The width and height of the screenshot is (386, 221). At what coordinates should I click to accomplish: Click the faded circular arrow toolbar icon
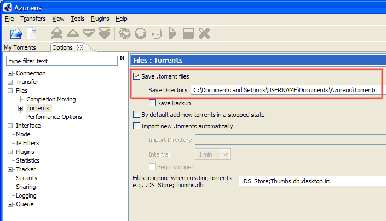click(x=157, y=34)
